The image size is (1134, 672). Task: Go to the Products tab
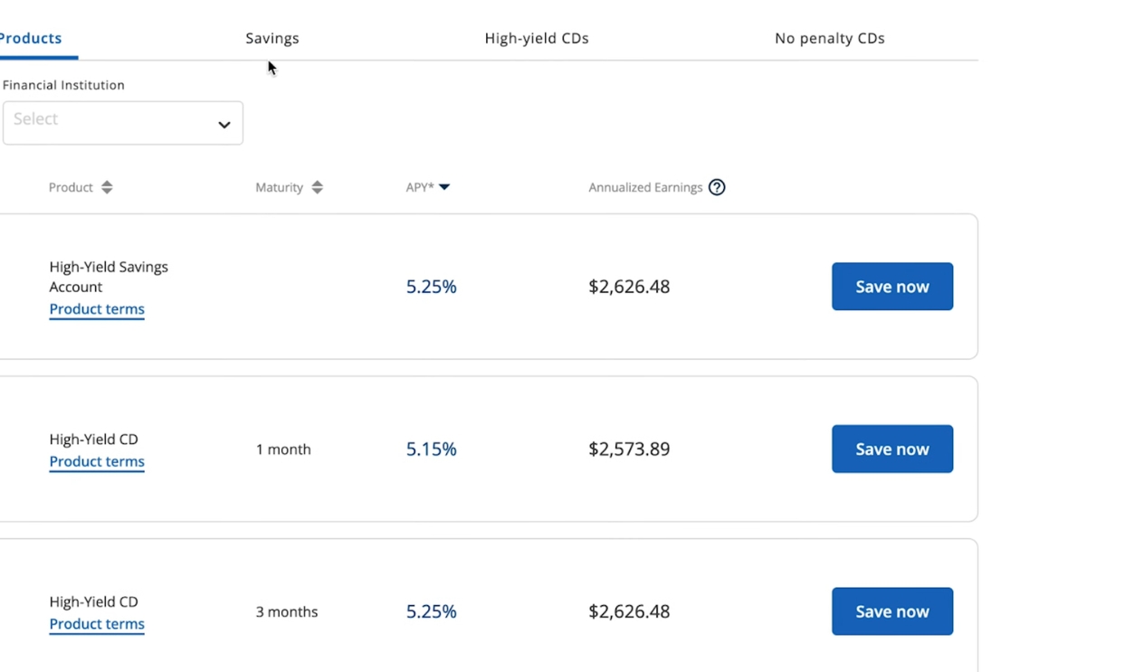[32, 38]
